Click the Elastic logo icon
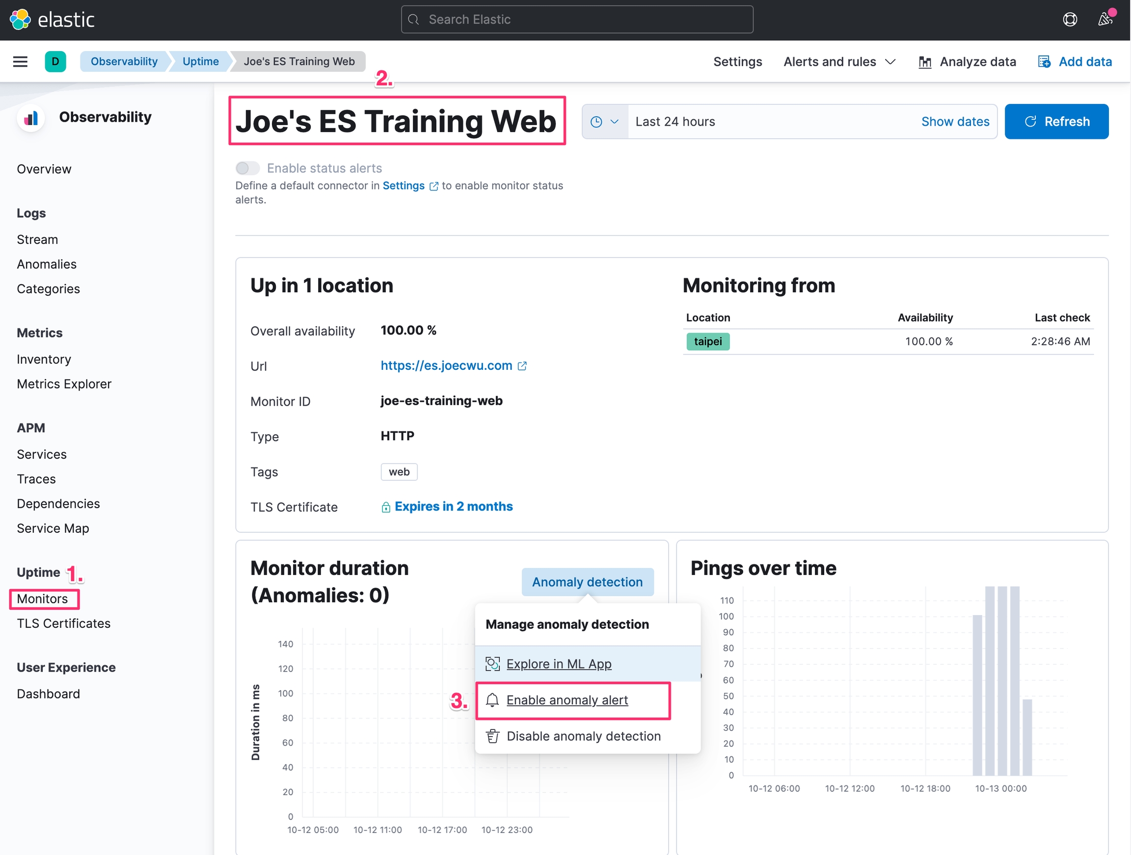 click(x=21, y=20)
